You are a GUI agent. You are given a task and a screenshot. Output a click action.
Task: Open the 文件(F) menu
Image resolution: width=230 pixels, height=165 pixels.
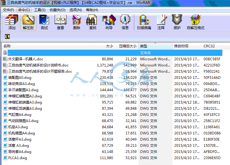[8, 10]
